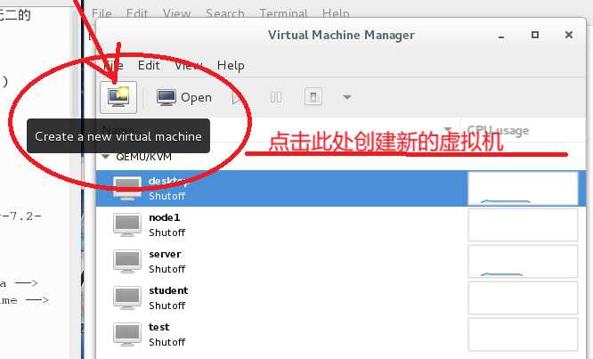The height and width of the screenshot is (359, 593).
Task: Select the node1 virtual machine
Action: (341, 224)
